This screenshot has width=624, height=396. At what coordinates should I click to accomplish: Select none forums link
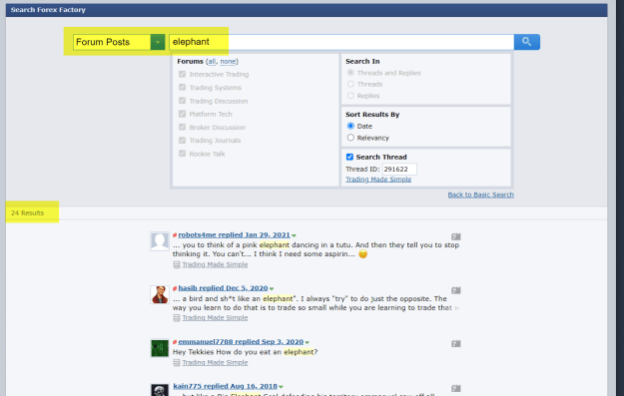228,61
